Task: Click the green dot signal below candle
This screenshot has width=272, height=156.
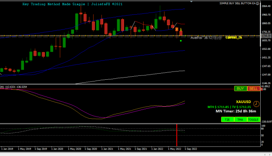Action: pos(181,41)
